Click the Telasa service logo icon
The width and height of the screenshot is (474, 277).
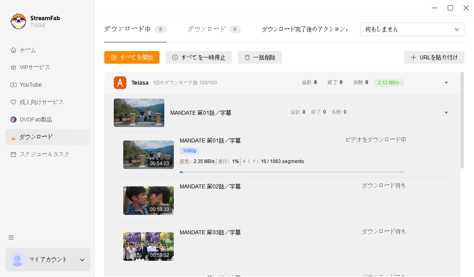pyautogui.click(x=120, y=83)
